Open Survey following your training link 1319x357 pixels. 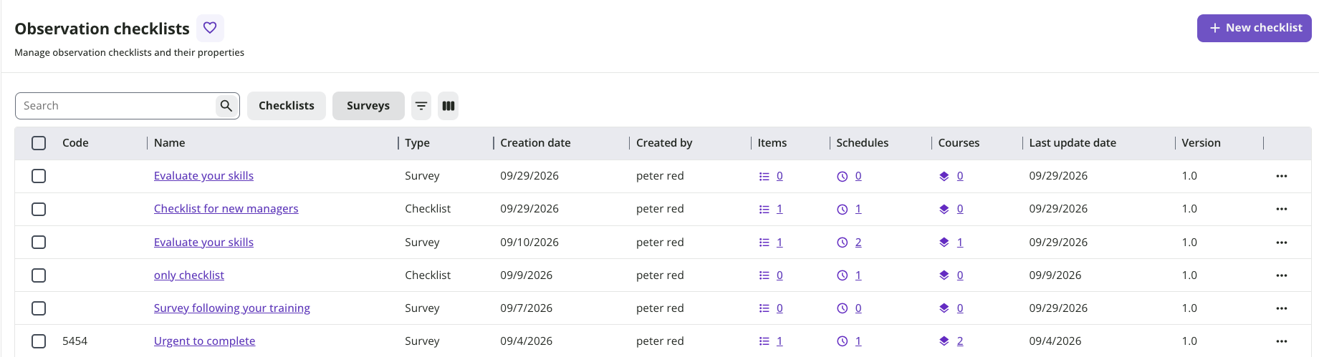click(x=232, y=308)
